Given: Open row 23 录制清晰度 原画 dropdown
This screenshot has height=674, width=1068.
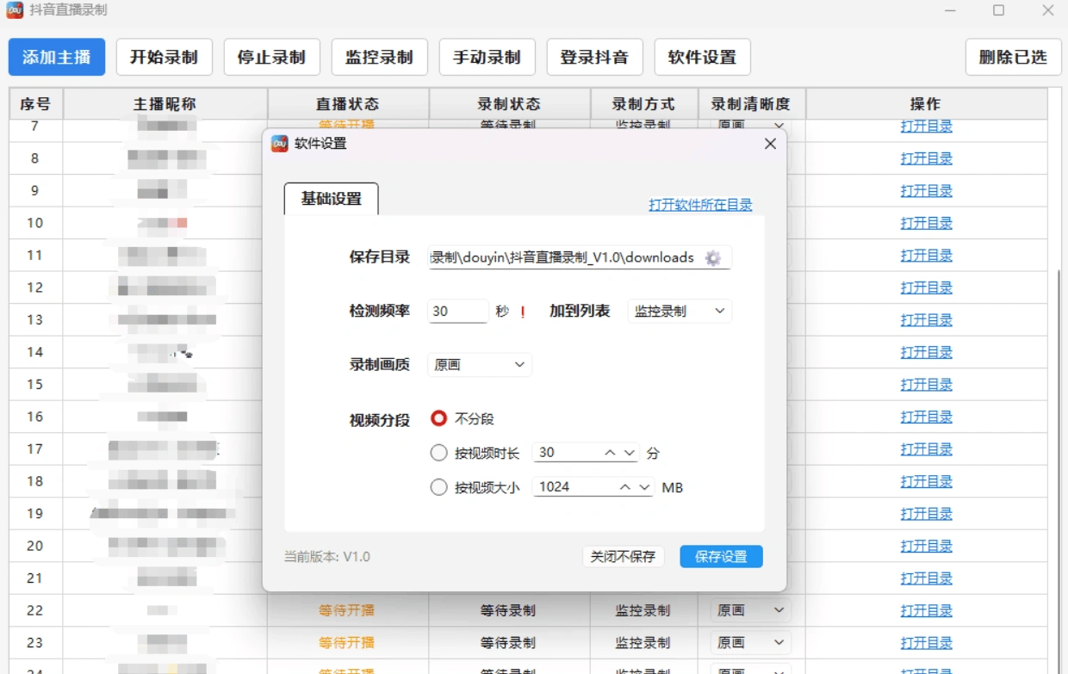Looking at the screenshot, I should point(750,642).
